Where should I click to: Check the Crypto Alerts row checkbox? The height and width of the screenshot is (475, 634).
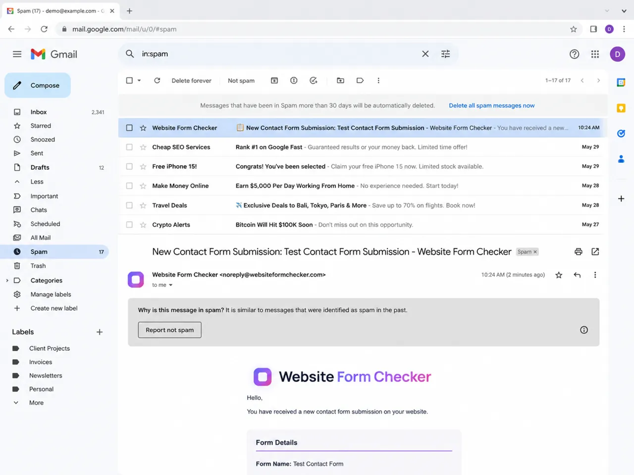(129, 225)
